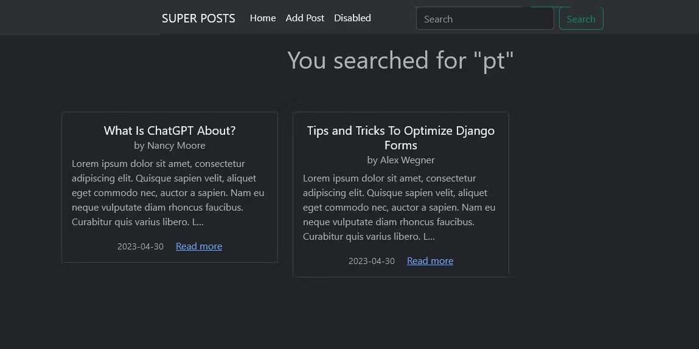Click the 'by Nancy Moore' author line
This screenshot has height=349, width=699.
[170, 146]
